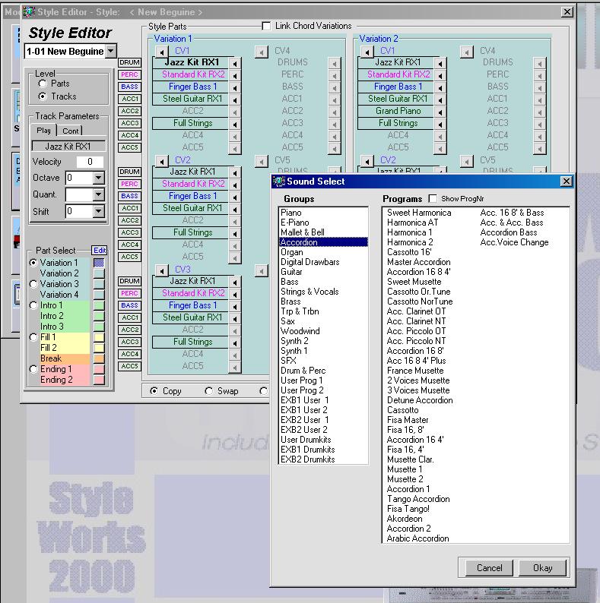Click the arrow button beside Variation 1 CV1
Screen dimensions: 600x603
point(160,51)
